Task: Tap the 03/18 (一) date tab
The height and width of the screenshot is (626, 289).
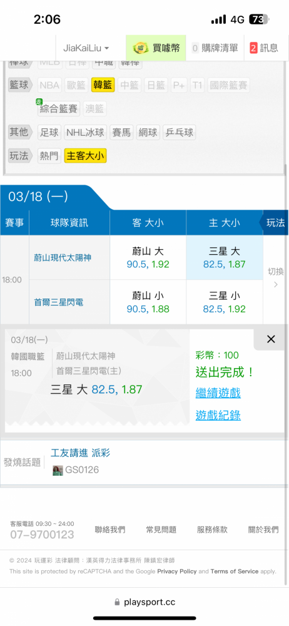Action: pyautogui.click(x=38, y=197)
